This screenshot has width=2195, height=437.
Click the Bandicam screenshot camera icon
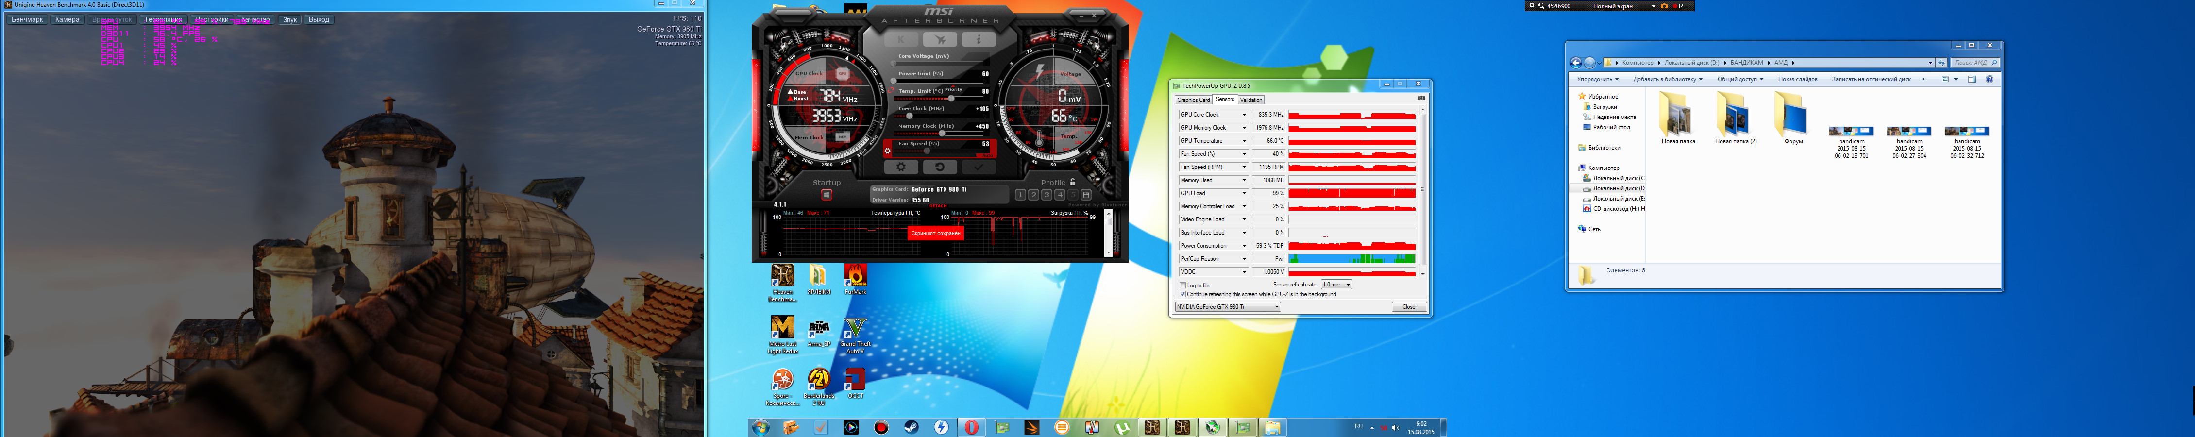click(1664, 6)
